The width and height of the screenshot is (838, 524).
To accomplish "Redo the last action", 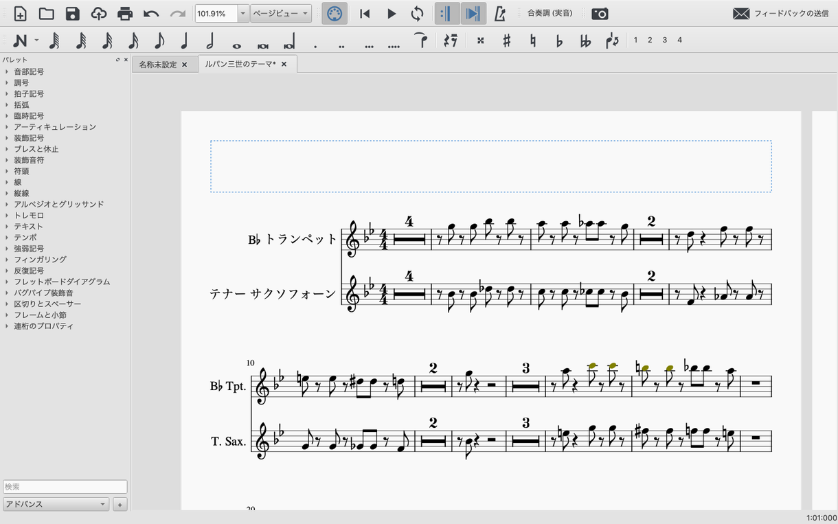I will tap(177, 14).
